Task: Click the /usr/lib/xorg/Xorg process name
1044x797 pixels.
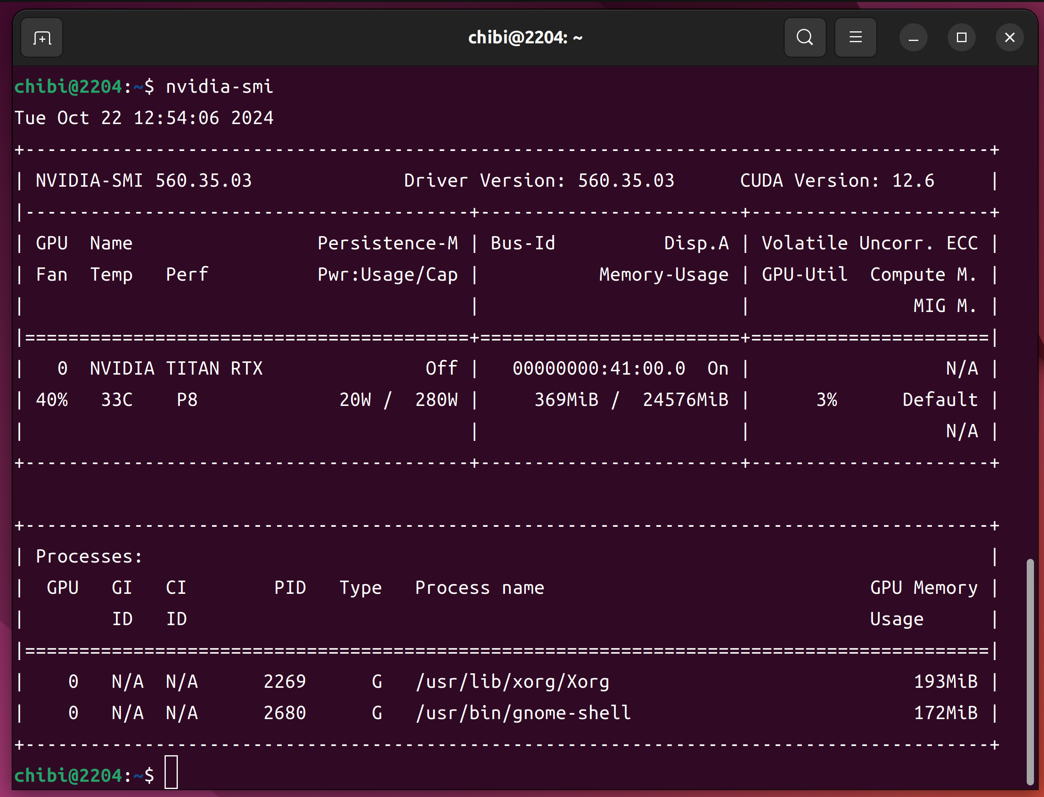Action: 512,682
